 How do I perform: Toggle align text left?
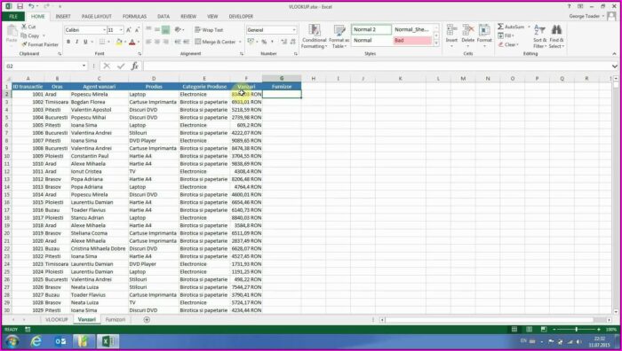[148, 42]
